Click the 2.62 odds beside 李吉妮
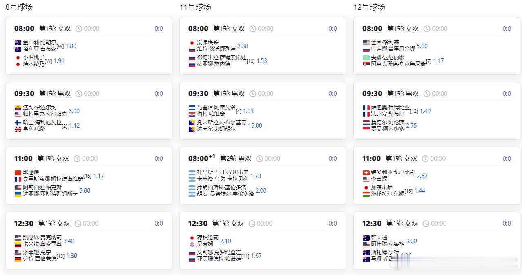 (x=422, y=176)
